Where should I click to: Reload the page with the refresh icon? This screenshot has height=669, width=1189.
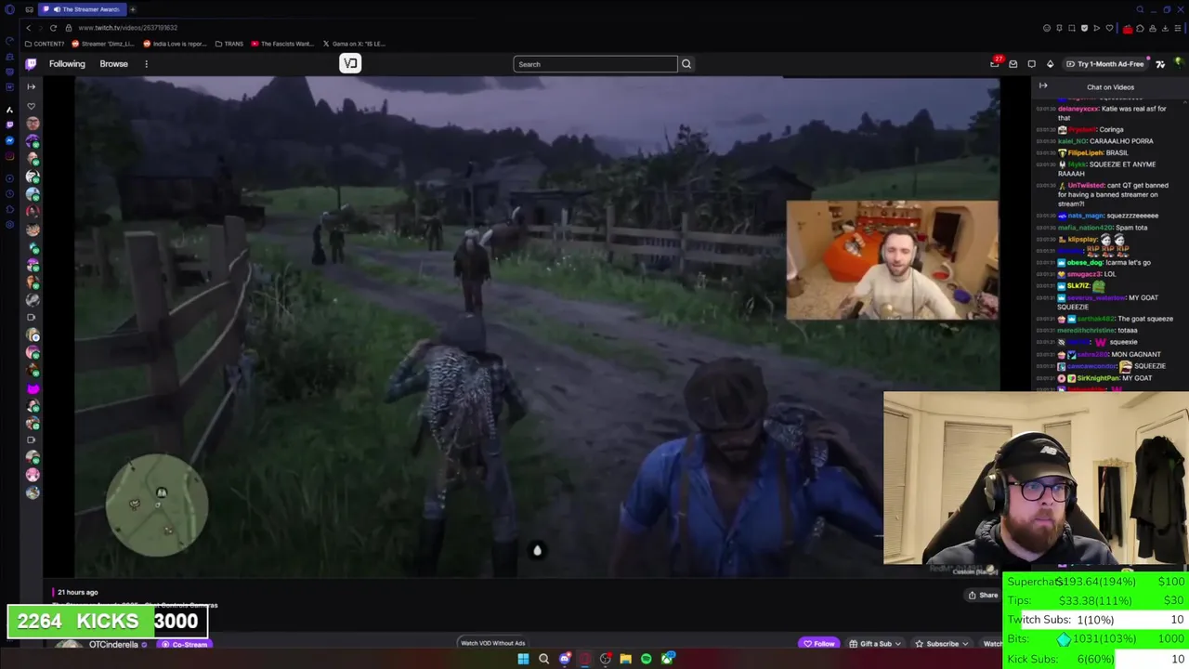pos(53,28)
